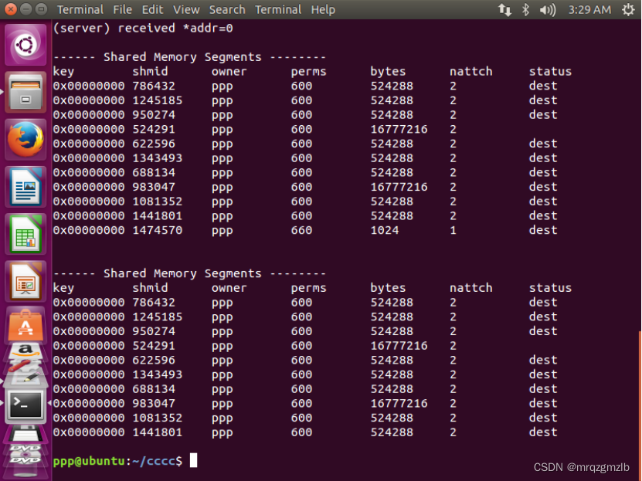Image resolution: width=642 pixels, height=481 pixels.
Task: Click the status header in the second table
Action: pyautogui.click(x=550, y=288)
